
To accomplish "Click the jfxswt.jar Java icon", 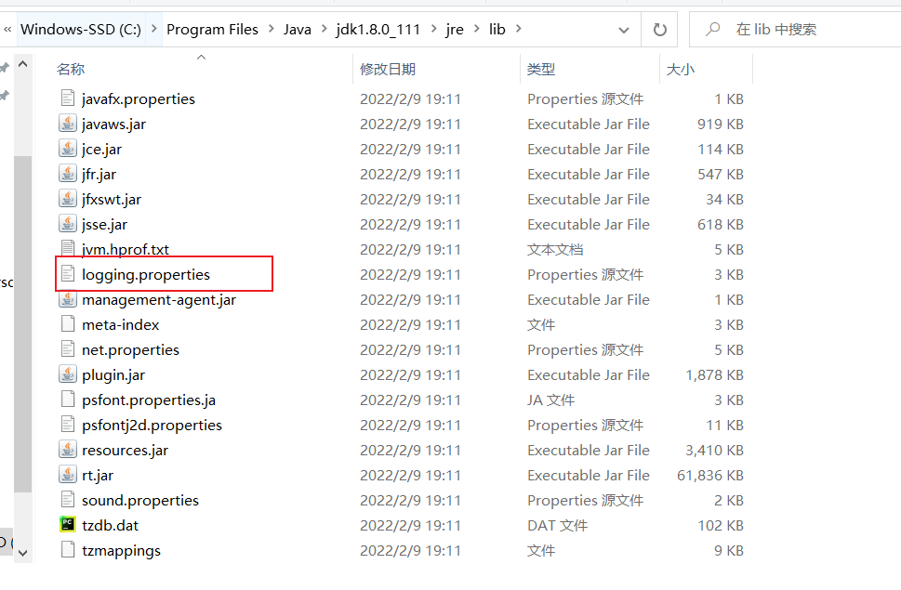I will coord(68,199).
